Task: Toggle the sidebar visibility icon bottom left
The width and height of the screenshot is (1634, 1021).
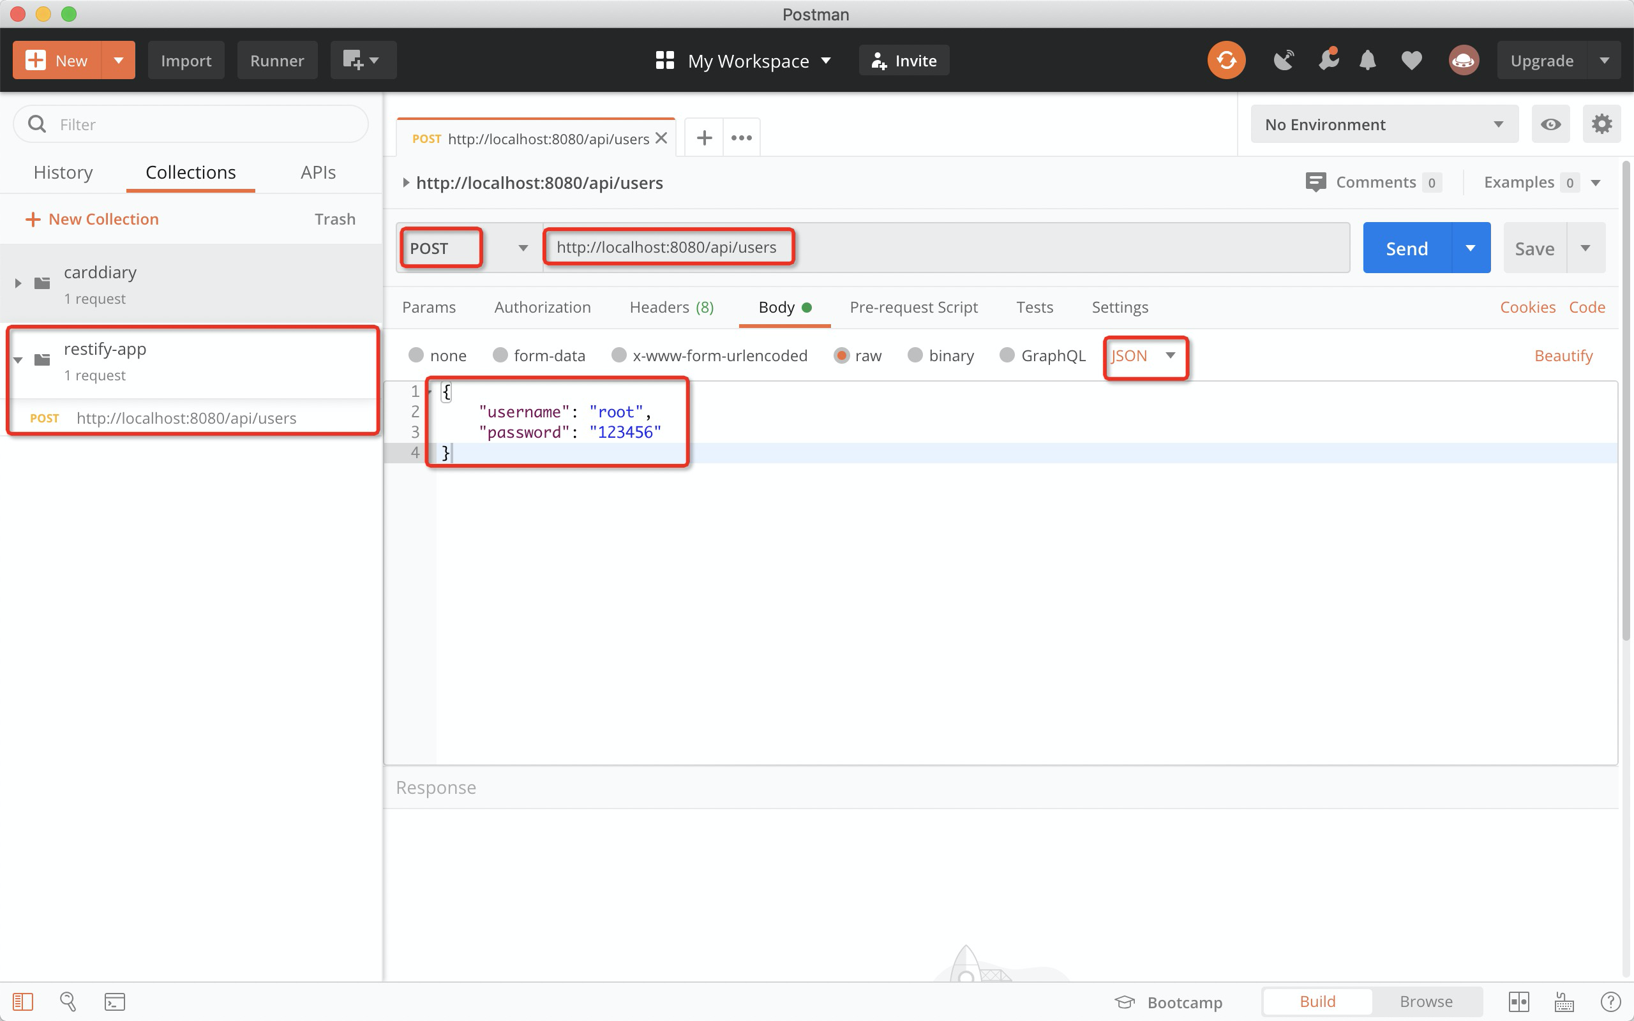Action: [x=24, y=1001]
